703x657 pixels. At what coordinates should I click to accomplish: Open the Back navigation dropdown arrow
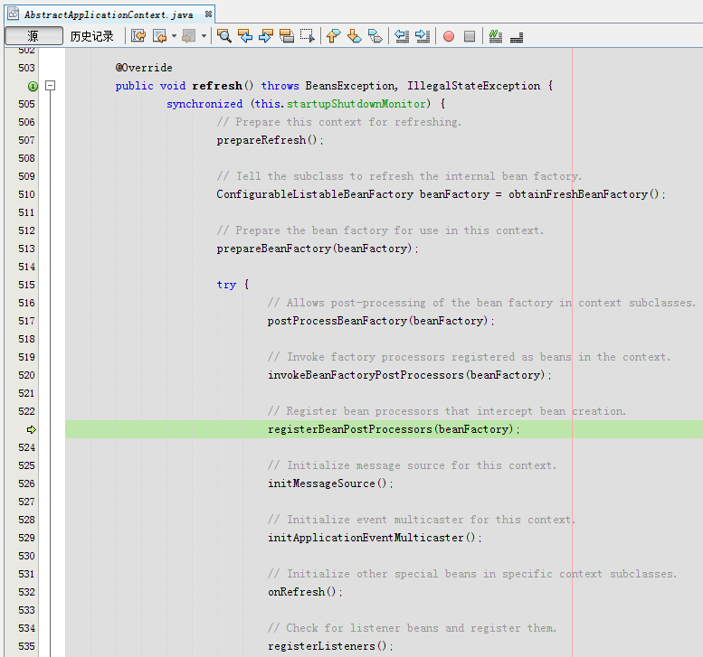click(x=174, y=36)
